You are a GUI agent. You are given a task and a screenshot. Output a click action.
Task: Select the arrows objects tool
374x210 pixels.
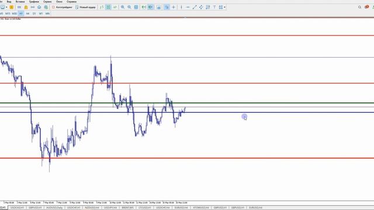tap(221, 7)
